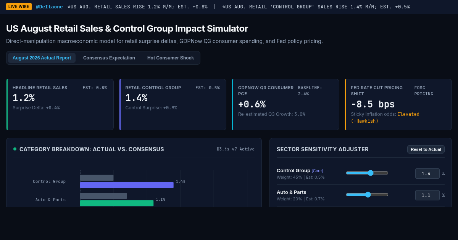
Task: Click Surprise Delta +0.4% text
Action: 36,108
